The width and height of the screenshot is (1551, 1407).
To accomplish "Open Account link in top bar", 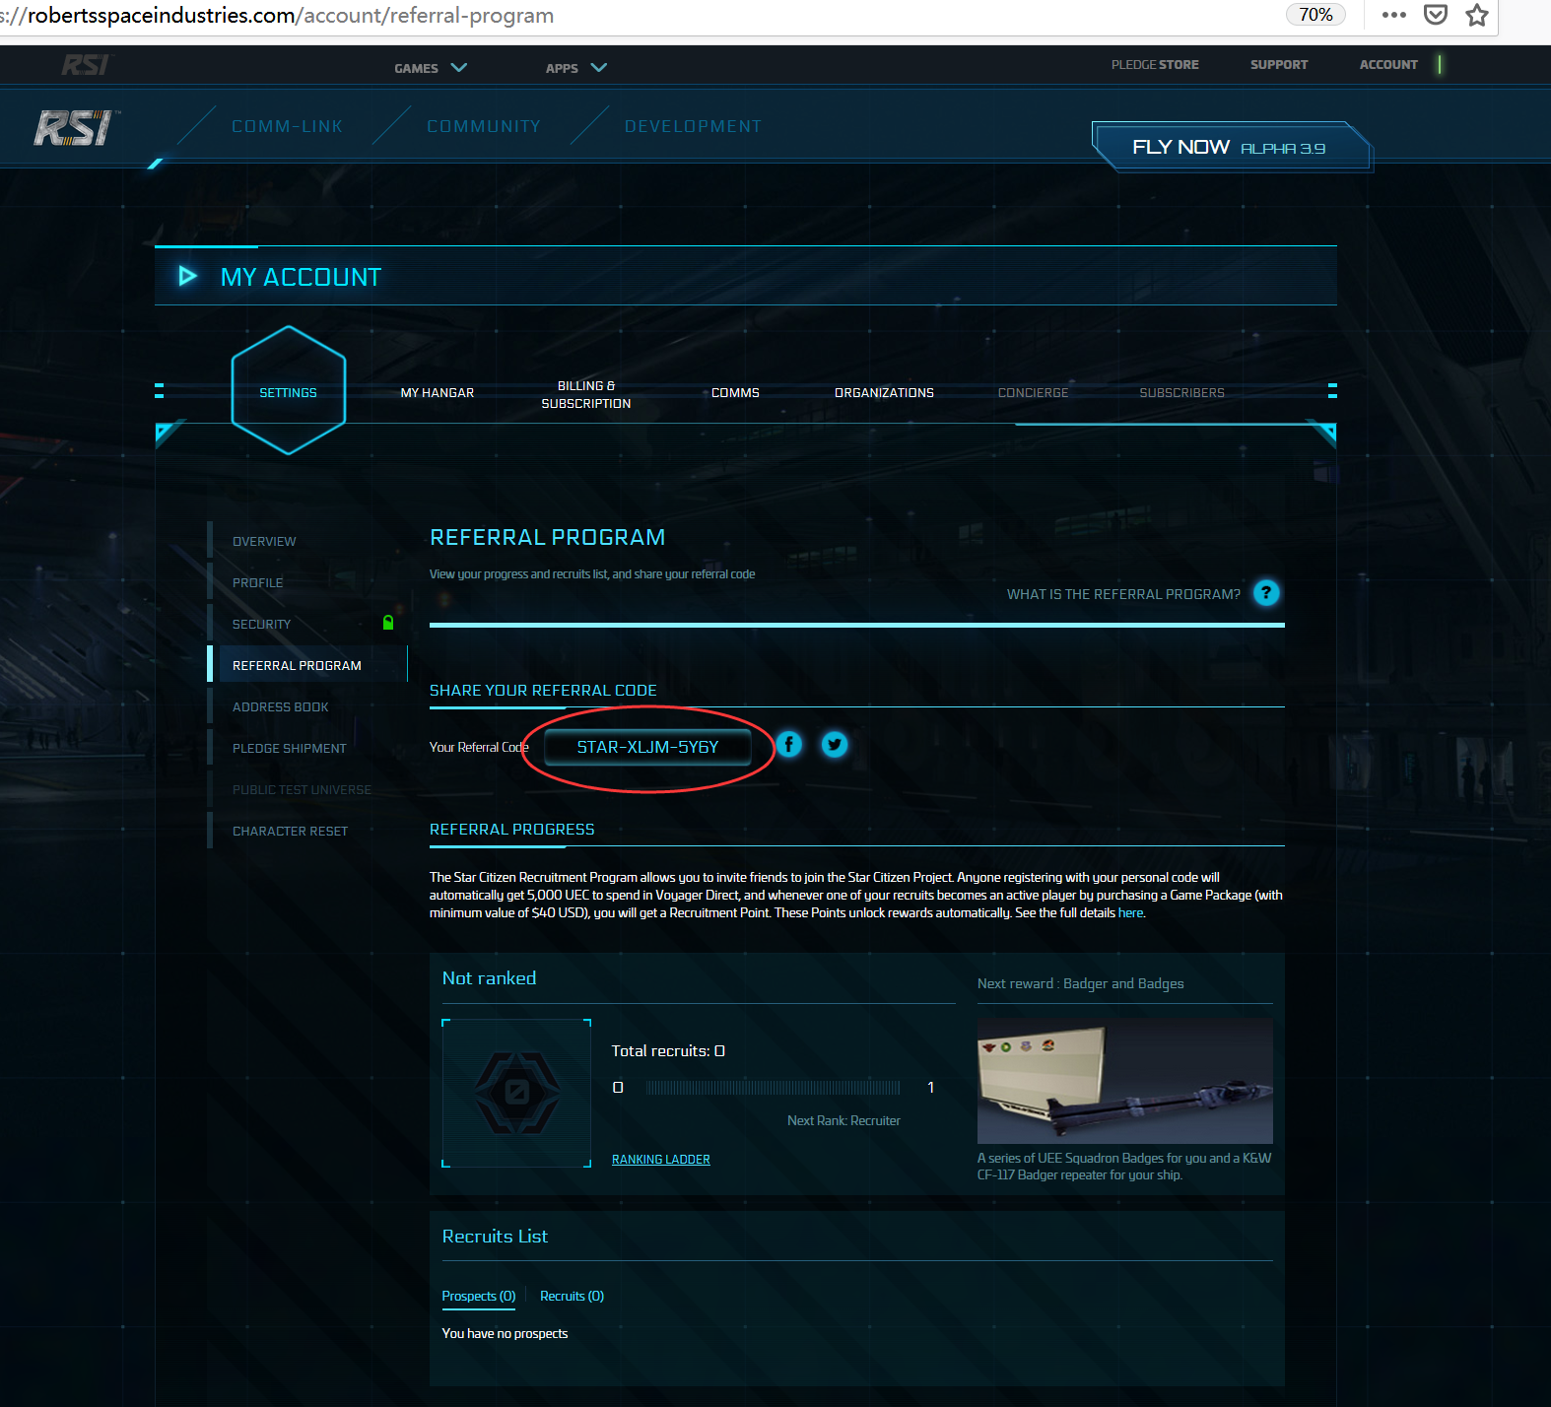I will pyautogui.click(x=1388, y=65).
